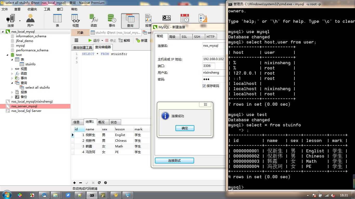Click the 连接名 input field
The width and height of the screenshot is (355, 199).
click(x=214, y=46)
